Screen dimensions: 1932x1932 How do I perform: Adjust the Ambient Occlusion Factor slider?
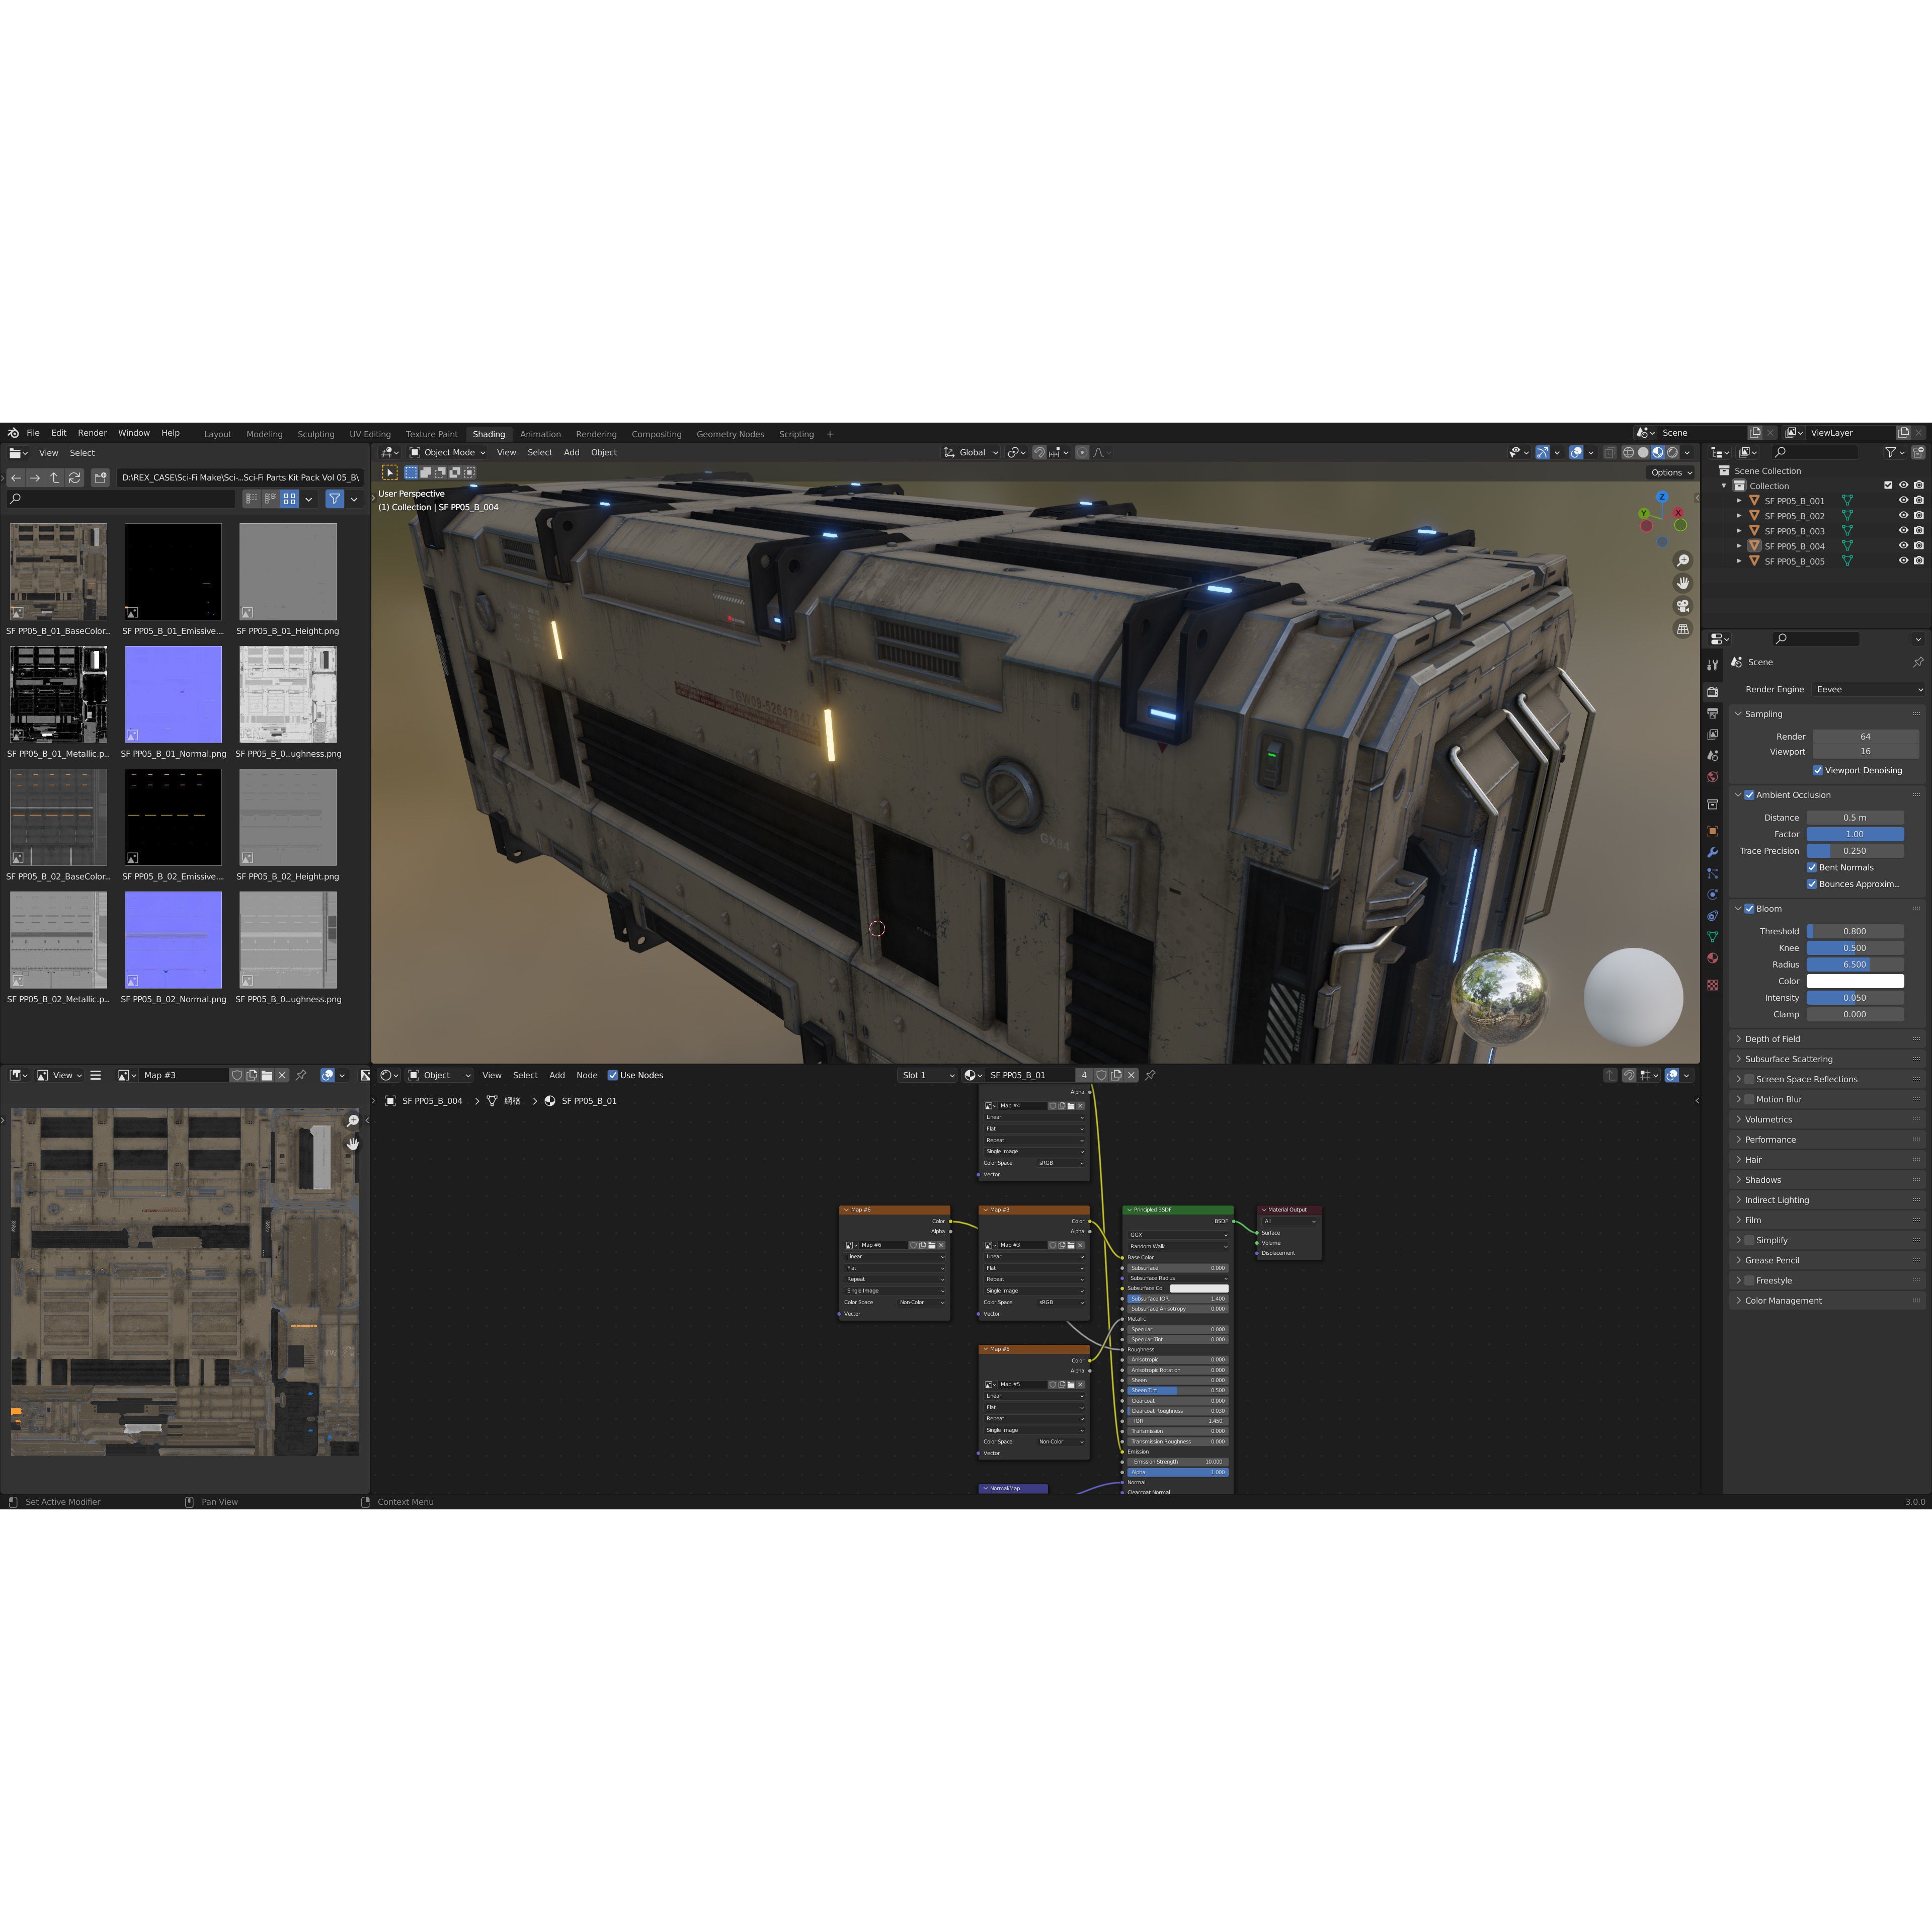1855,835
